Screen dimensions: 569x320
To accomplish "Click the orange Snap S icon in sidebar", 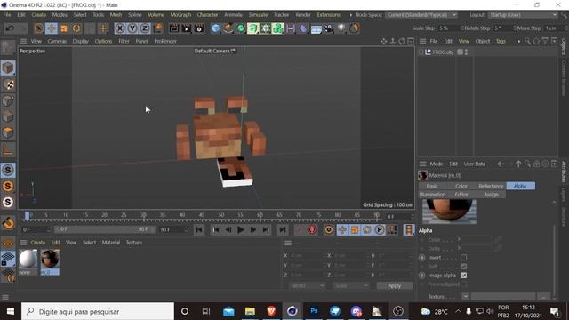I will tap(8, 186).
